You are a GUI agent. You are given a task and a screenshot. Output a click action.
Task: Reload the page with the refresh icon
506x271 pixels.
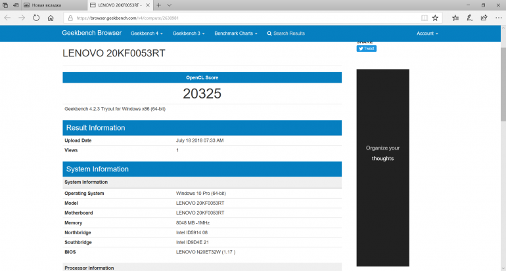pyautogui.click(x=36, y=18)
